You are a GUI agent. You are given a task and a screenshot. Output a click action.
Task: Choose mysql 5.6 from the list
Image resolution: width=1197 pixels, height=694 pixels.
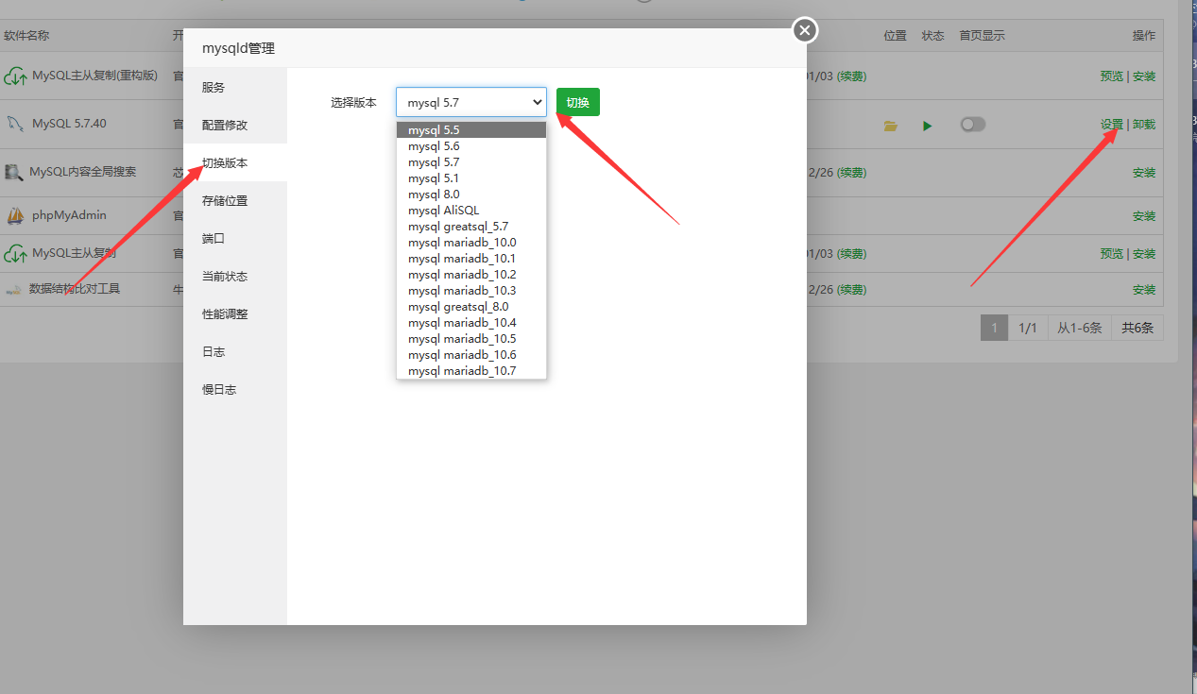[x=471, y=146]
